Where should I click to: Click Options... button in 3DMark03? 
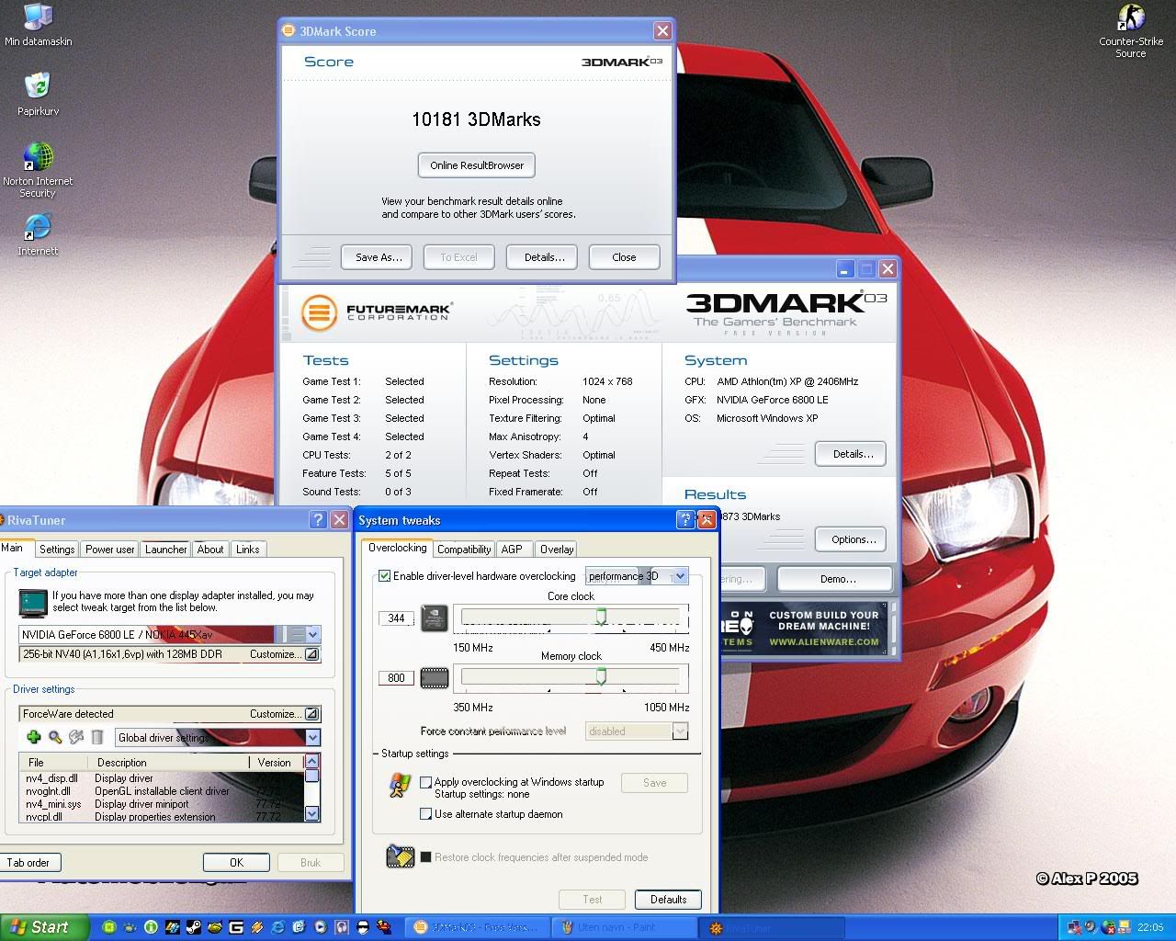point(851,539)
